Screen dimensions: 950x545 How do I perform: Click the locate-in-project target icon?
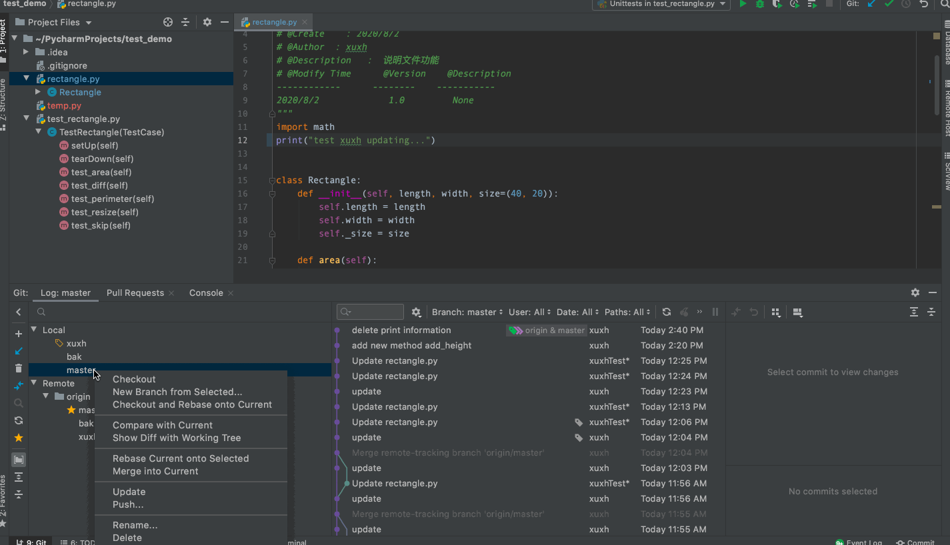168,22
